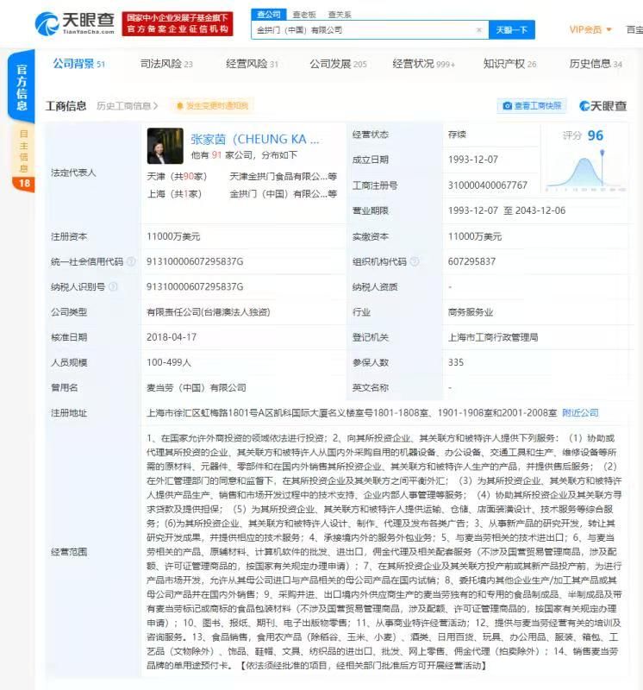Select the 官方信息 side tab
The height and width of the screenshot is (690, 643).
point(22,87)
